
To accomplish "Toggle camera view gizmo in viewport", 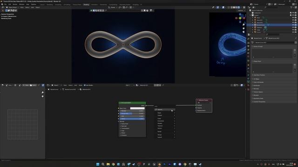I will 244,32.
